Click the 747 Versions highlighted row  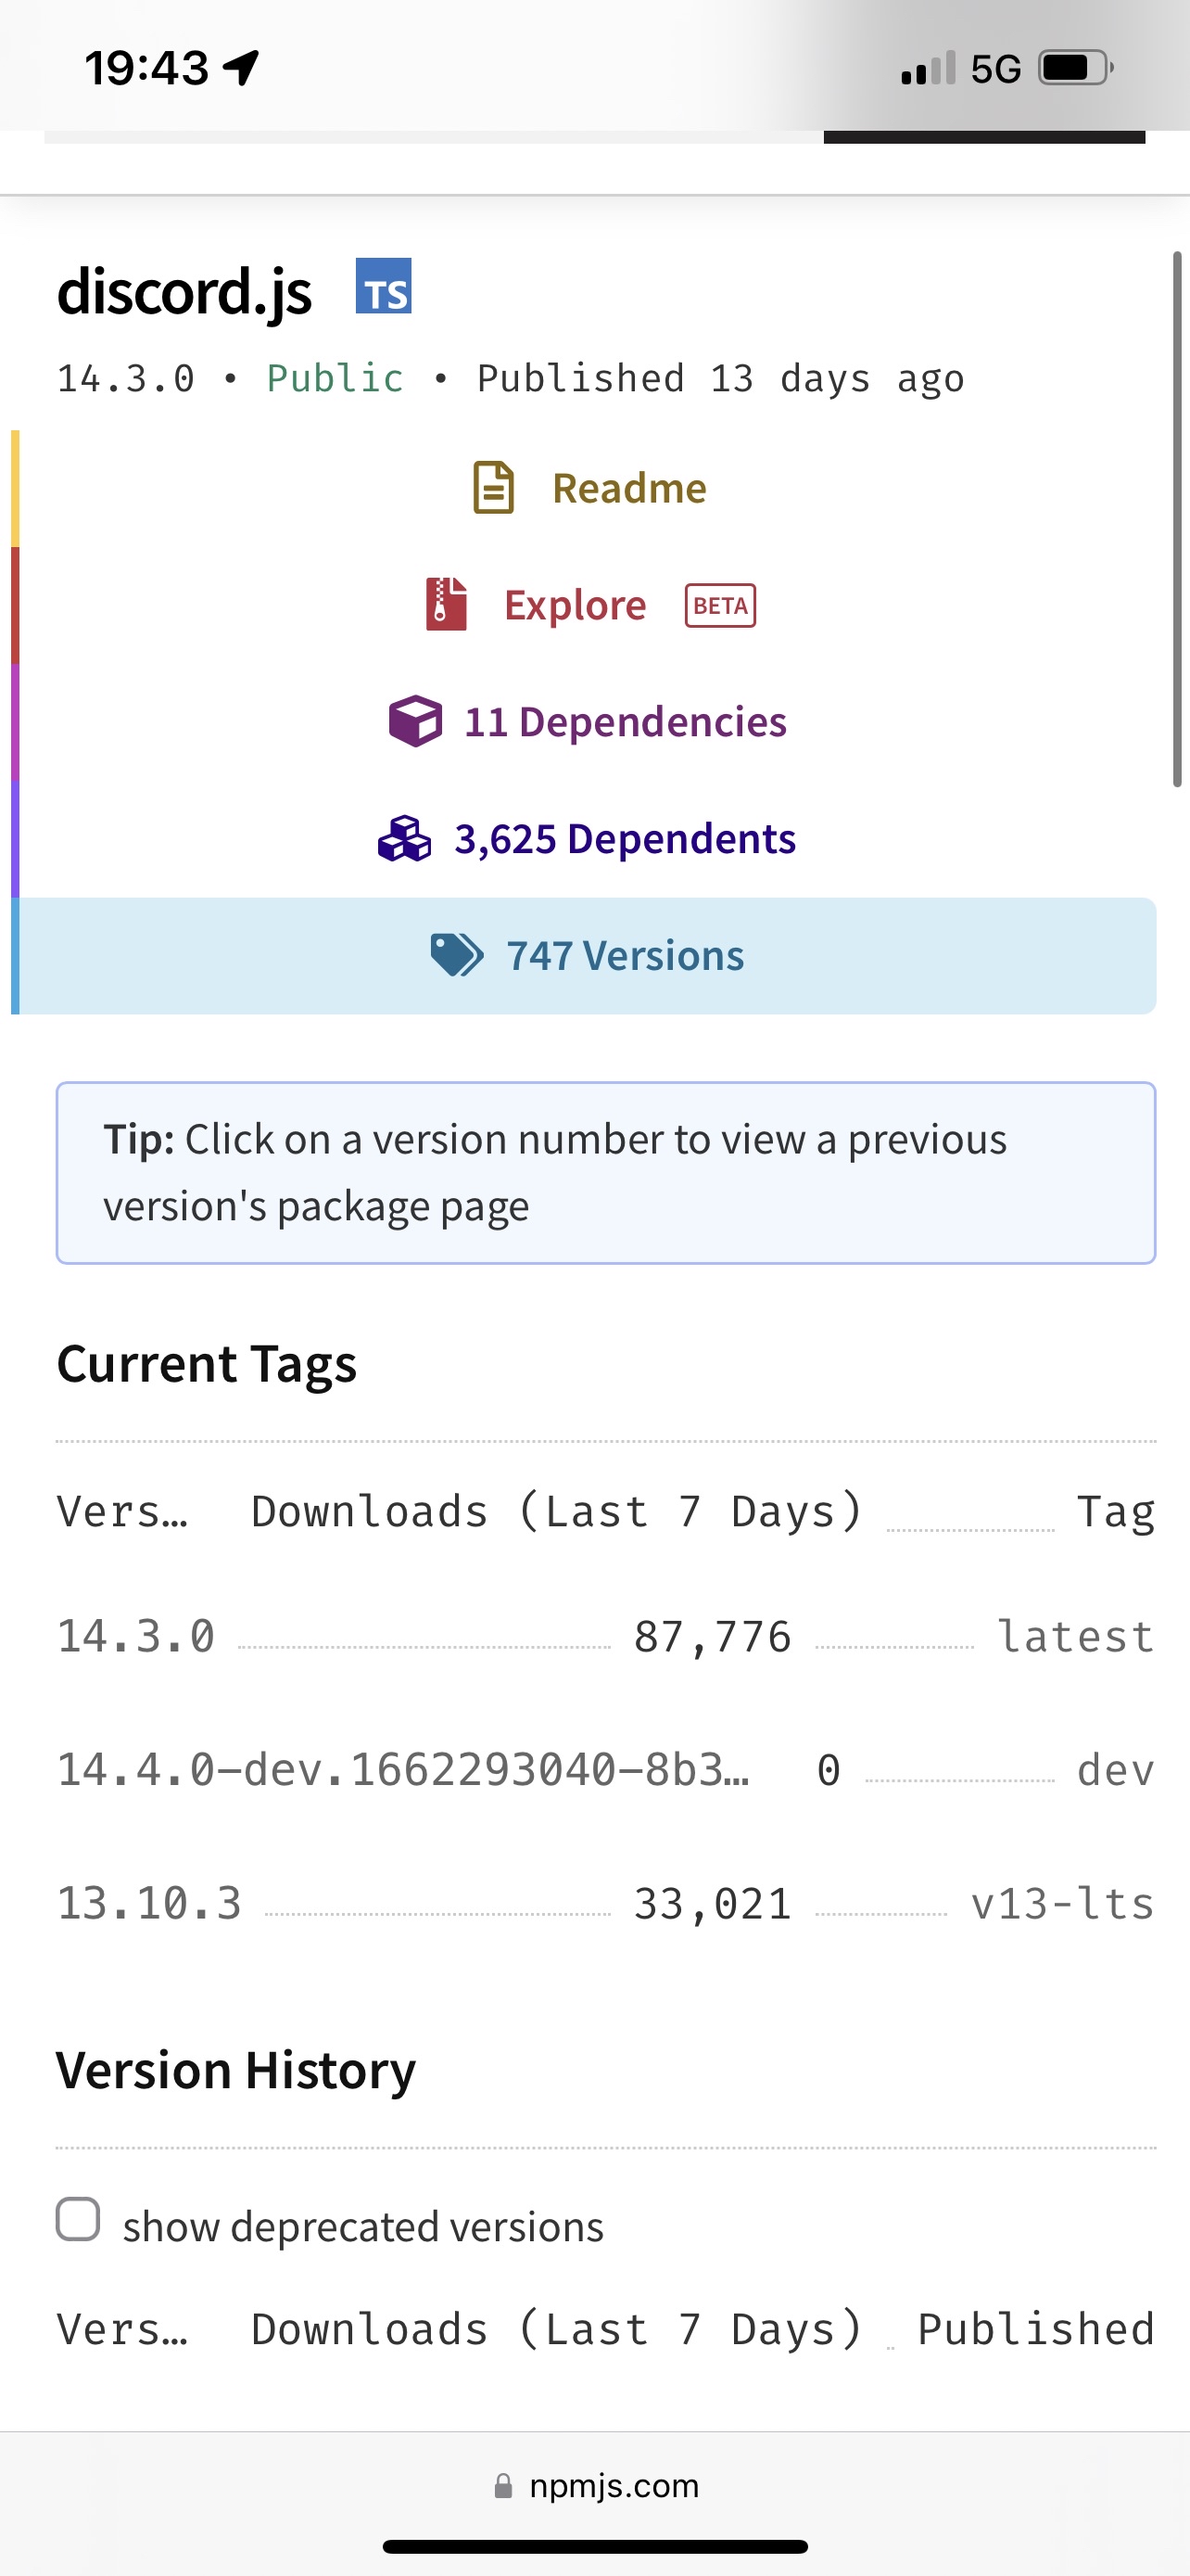[625, 955]
